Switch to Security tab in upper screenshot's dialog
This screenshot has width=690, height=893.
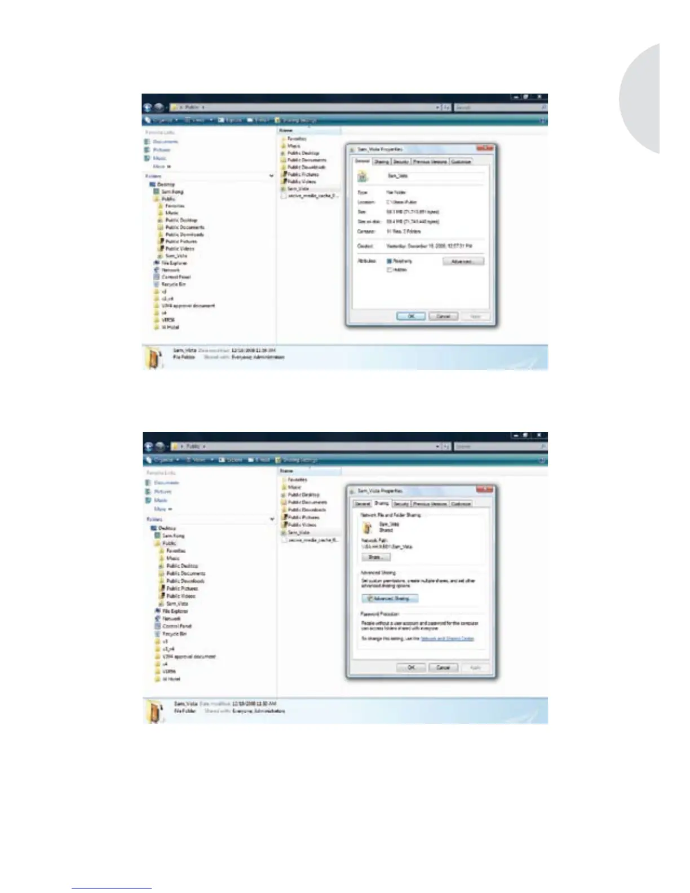point(401,162)
